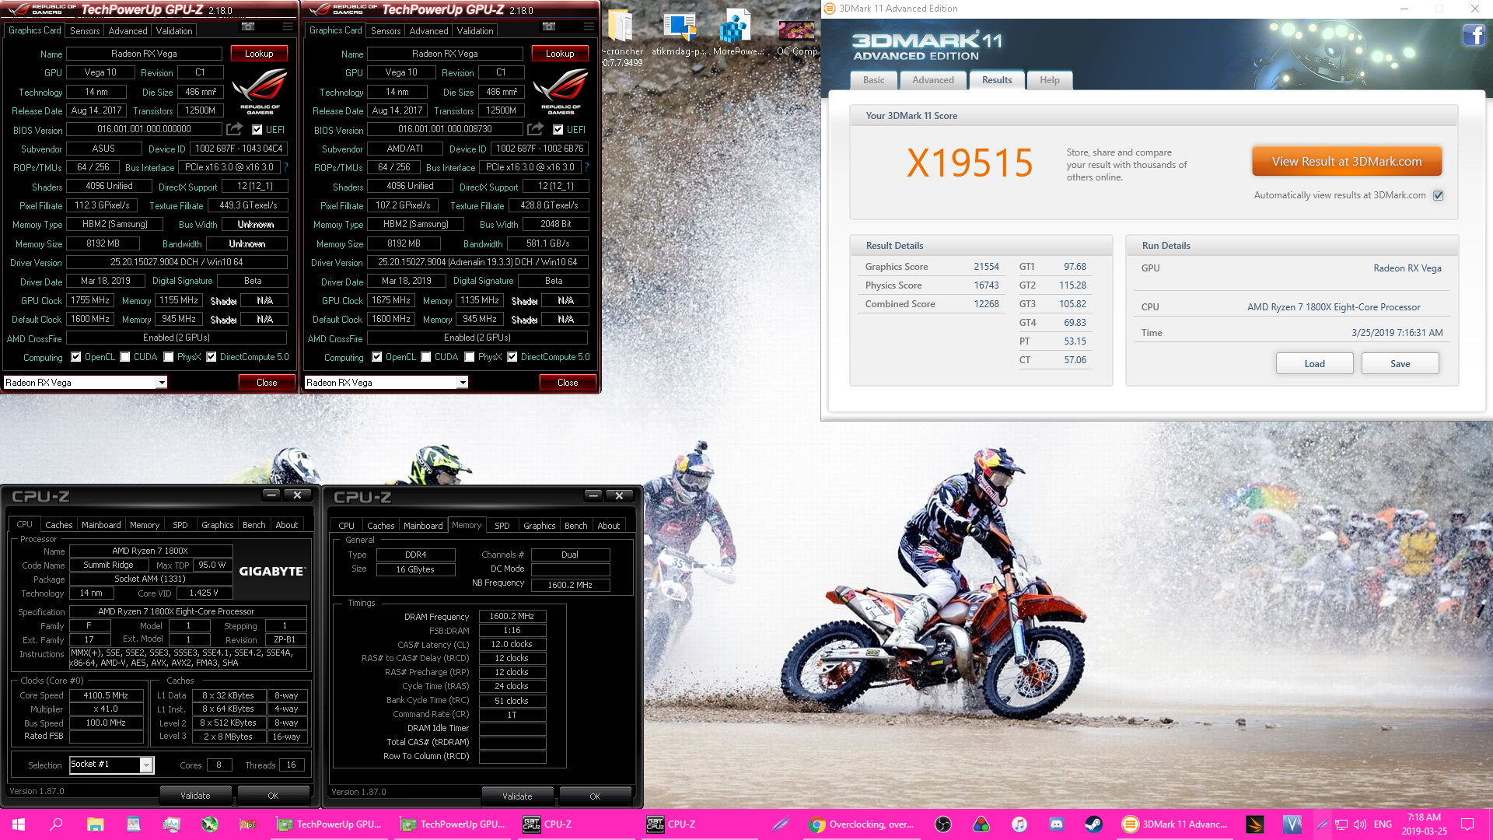Open Bench tab in CPU-Z memory timings window

pos(575,526)
